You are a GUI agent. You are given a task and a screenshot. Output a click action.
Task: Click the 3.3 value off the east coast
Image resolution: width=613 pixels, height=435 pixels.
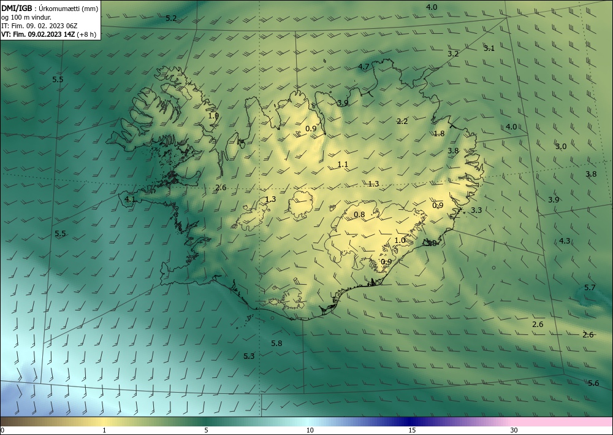(476, 210)
